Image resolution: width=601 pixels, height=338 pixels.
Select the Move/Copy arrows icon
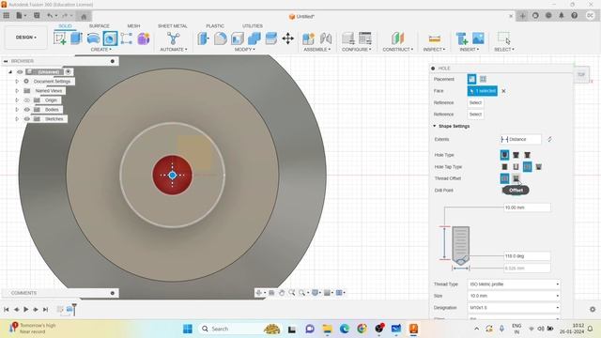[288, 38]
